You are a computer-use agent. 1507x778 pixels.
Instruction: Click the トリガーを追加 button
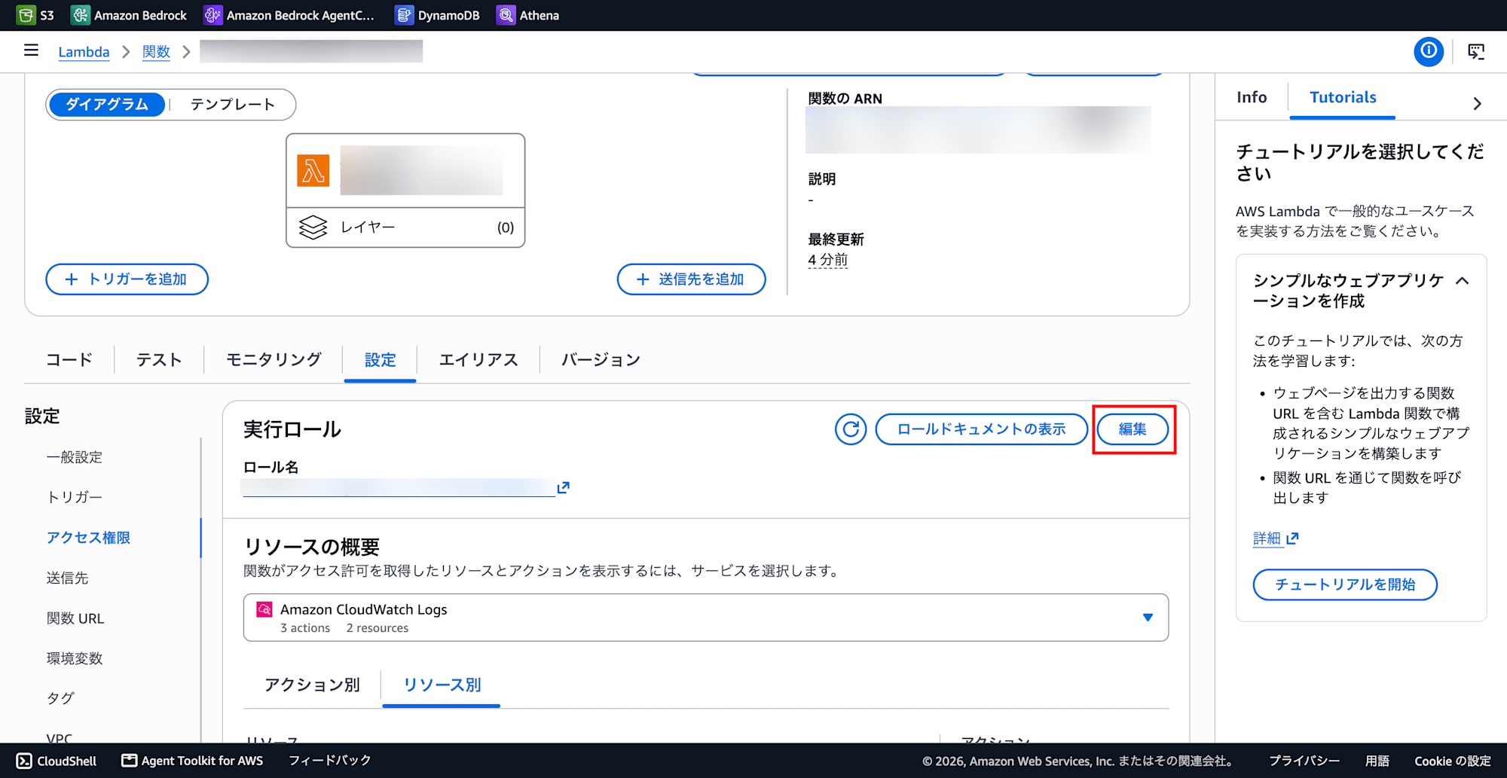(x=127, y=279)
